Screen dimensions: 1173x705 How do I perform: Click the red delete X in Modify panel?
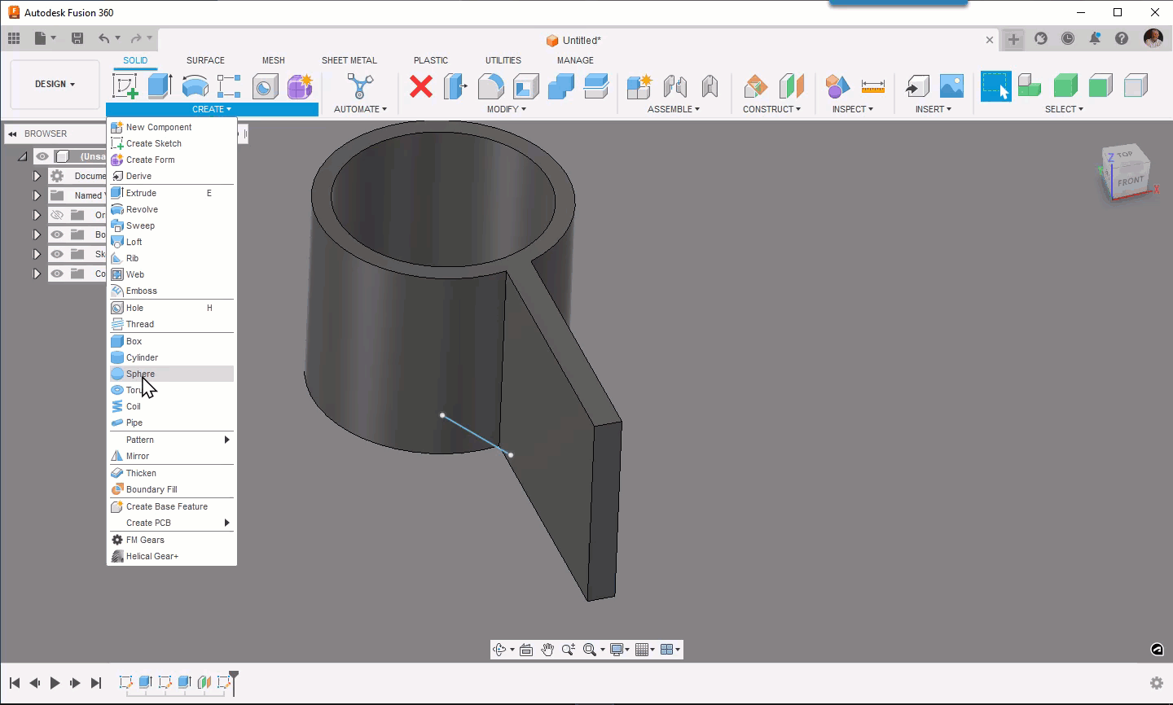[420, 88]
